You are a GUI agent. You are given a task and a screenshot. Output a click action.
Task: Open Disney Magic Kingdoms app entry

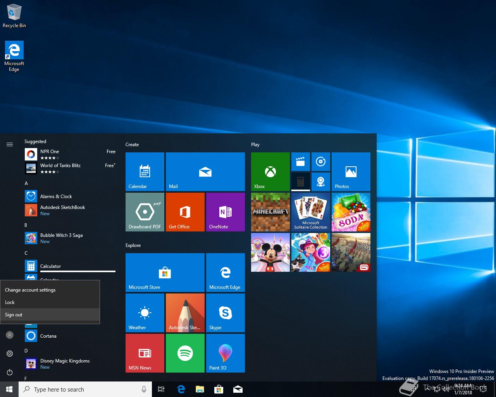coord(70,364)
